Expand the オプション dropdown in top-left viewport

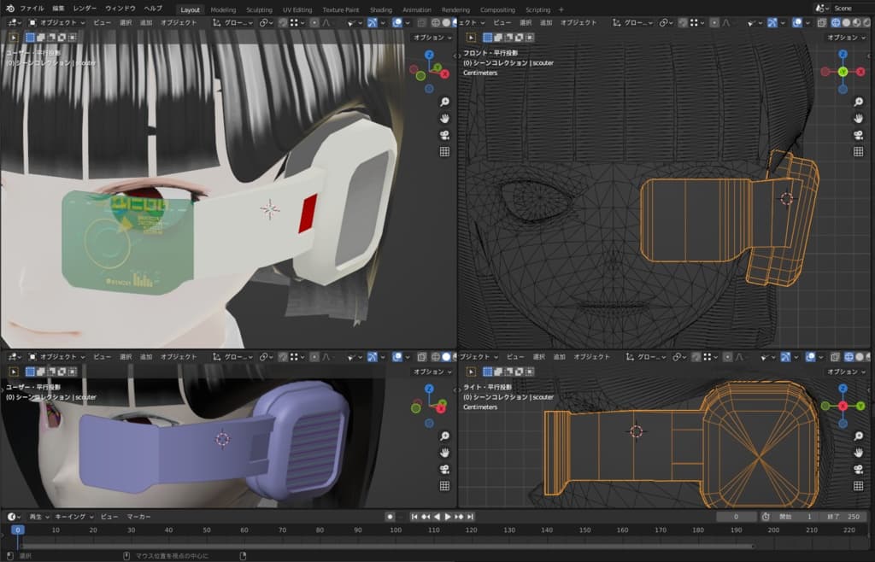tap(432, 38)
